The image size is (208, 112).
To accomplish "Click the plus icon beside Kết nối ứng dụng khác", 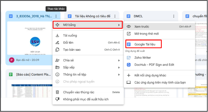I will tap(128, 75).
